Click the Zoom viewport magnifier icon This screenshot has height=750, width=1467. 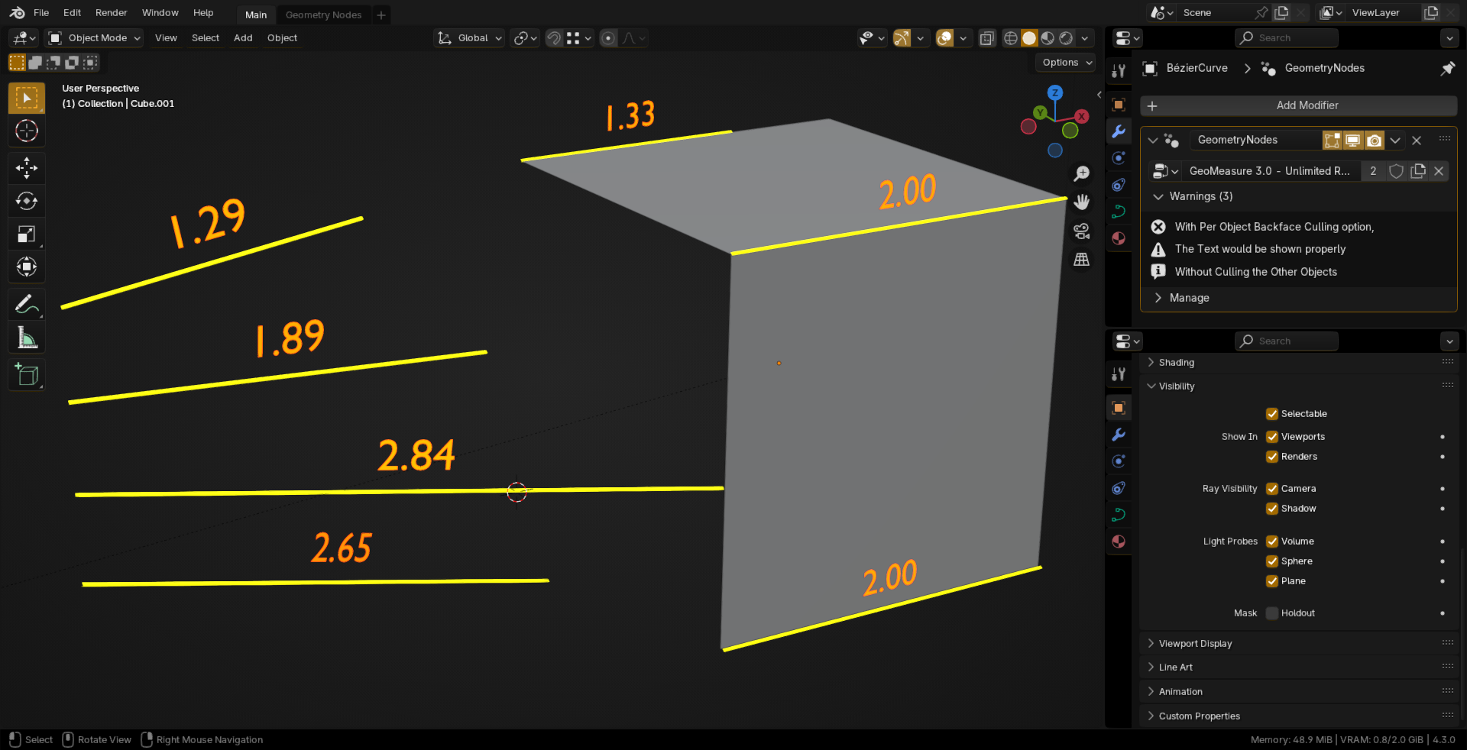pyautogui.click(x=1082, y=174)
